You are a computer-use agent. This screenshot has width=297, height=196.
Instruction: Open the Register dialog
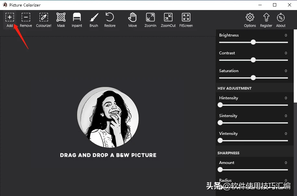tap(266, 17)
